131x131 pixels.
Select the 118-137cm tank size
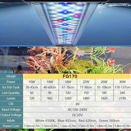click(x=122, y=87)
